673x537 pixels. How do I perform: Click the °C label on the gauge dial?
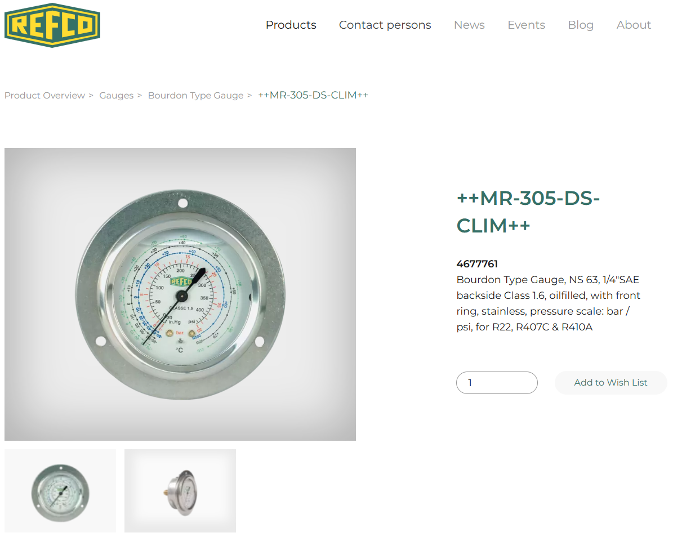(179, 351)
